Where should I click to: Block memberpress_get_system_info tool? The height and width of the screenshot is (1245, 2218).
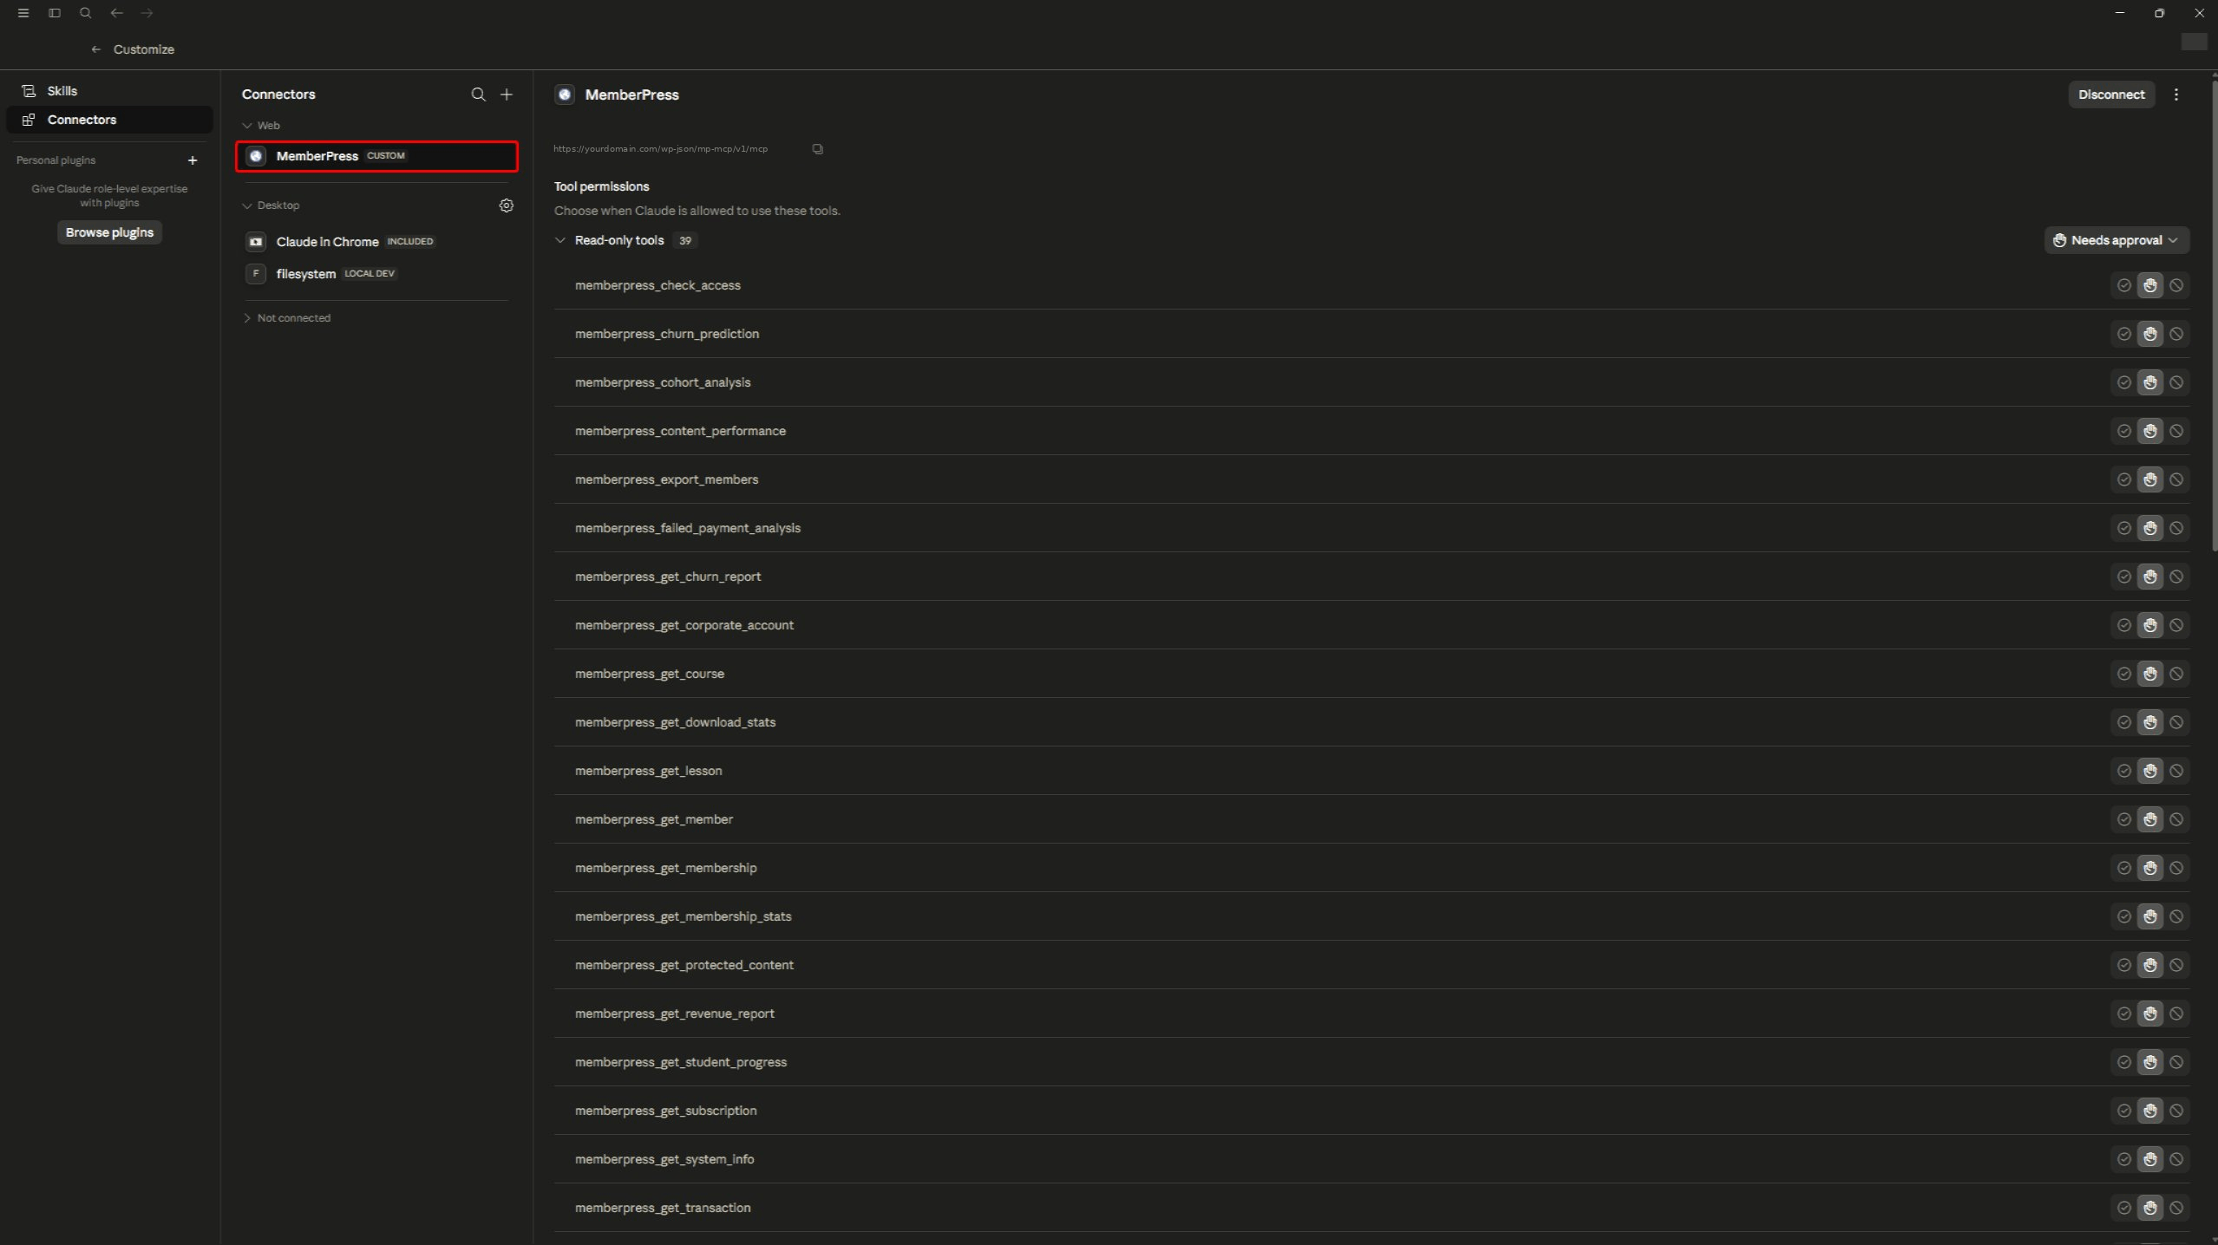pyautogui.click(x=2176, y=1159)
